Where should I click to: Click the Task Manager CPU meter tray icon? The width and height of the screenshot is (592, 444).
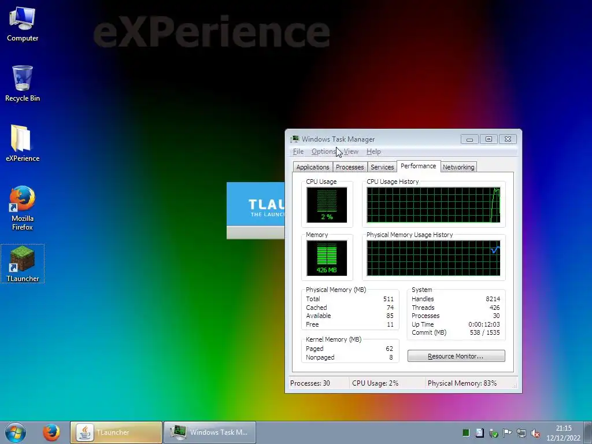(466, 433)
